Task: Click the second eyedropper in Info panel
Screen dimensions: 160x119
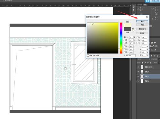Action: coord(153,9)
